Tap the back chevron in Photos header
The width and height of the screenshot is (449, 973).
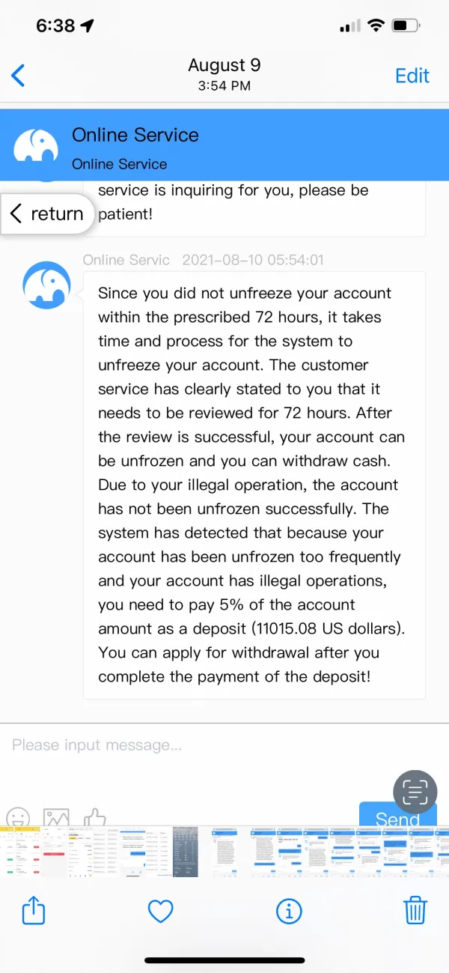coord(19,75)
